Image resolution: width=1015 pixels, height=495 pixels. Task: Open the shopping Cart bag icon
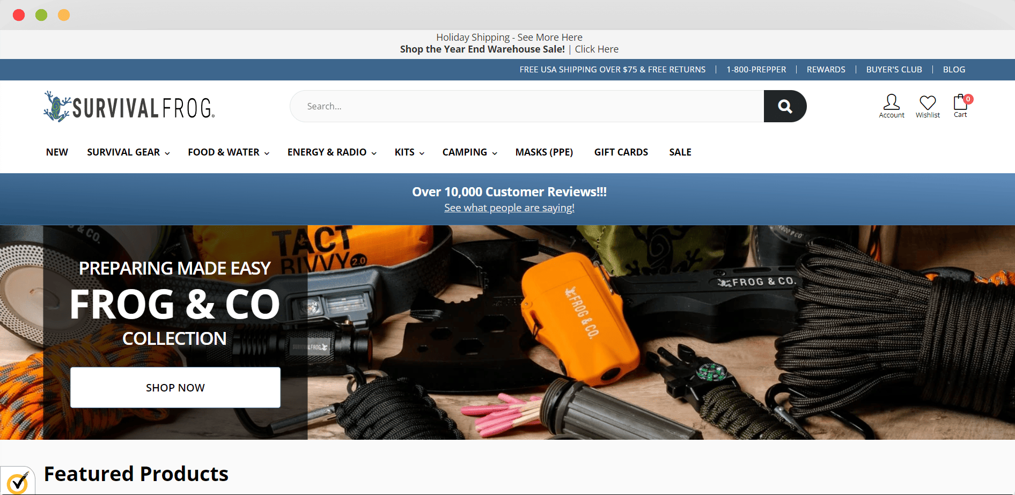click(960, 102)
